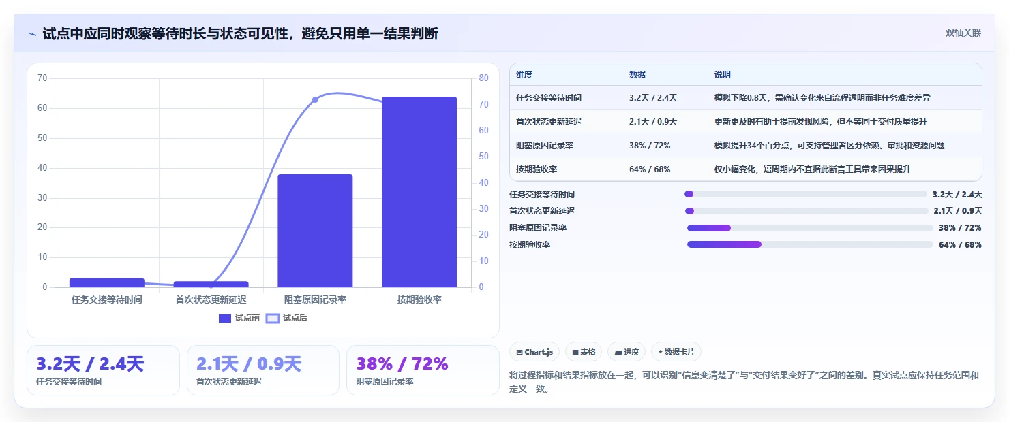Click the Chart.js tag chip
This screenshot has height=422, width=1009.
(534, 352)
